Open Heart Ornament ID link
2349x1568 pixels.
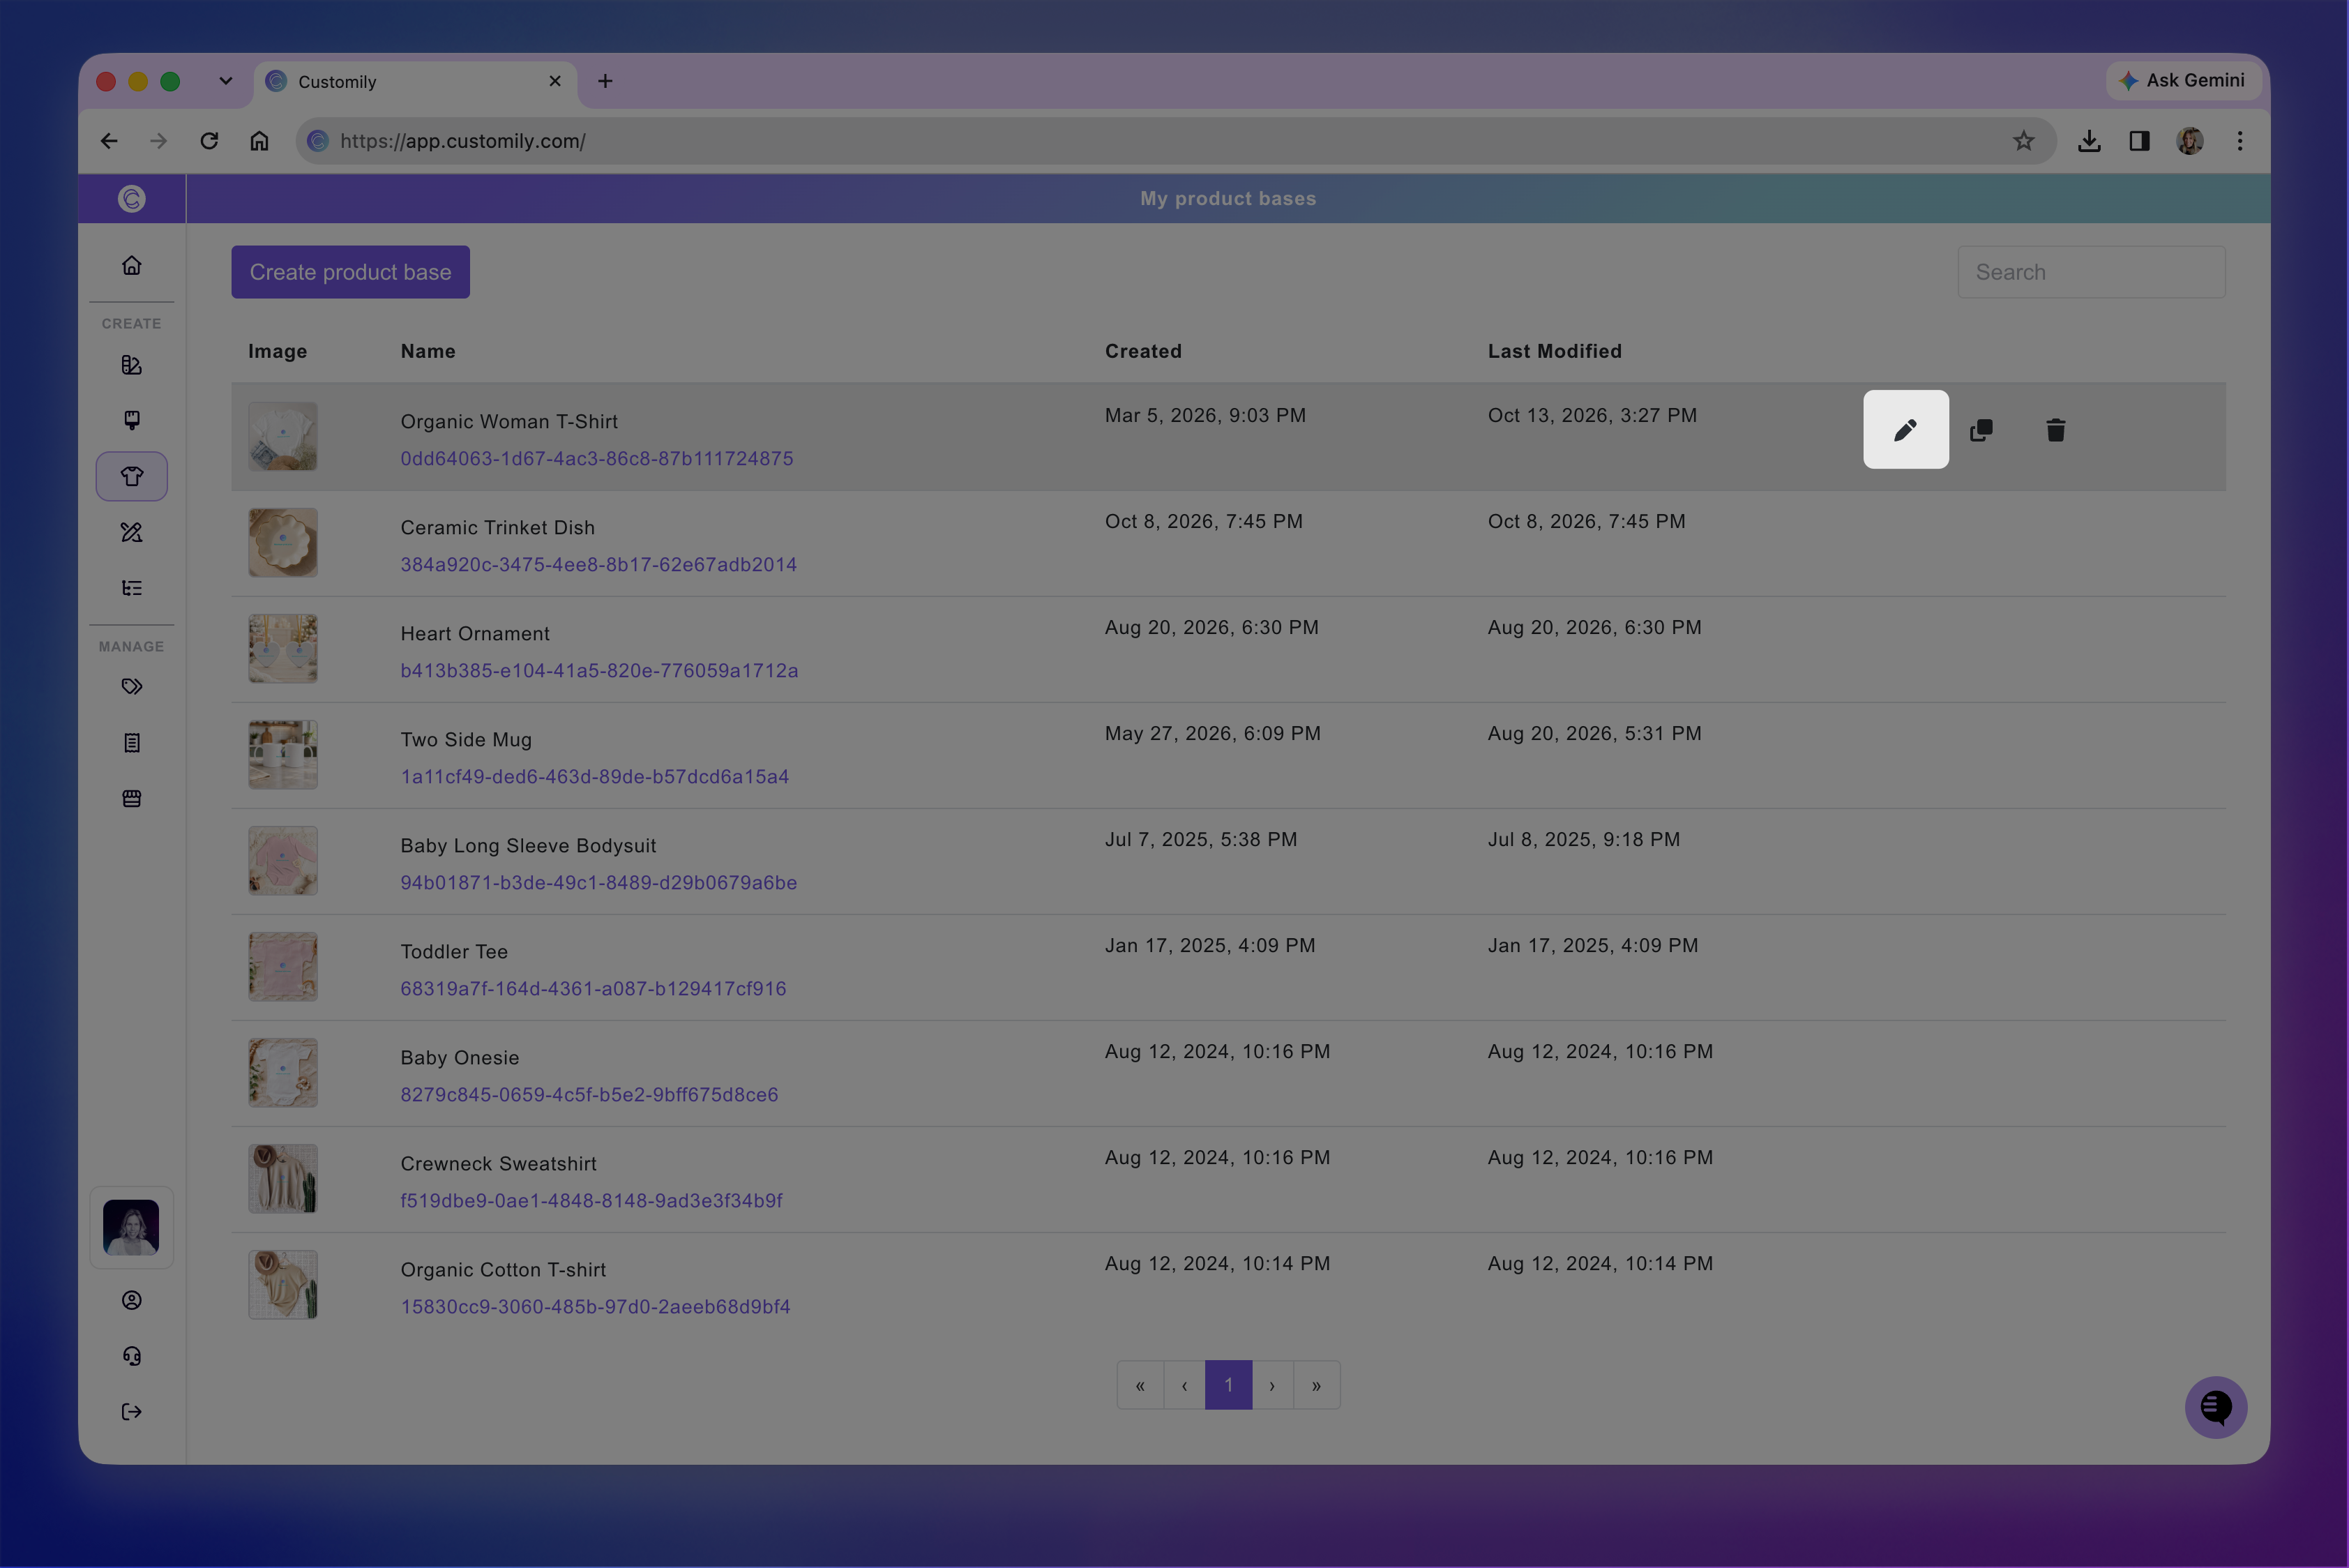coord(599,670)
